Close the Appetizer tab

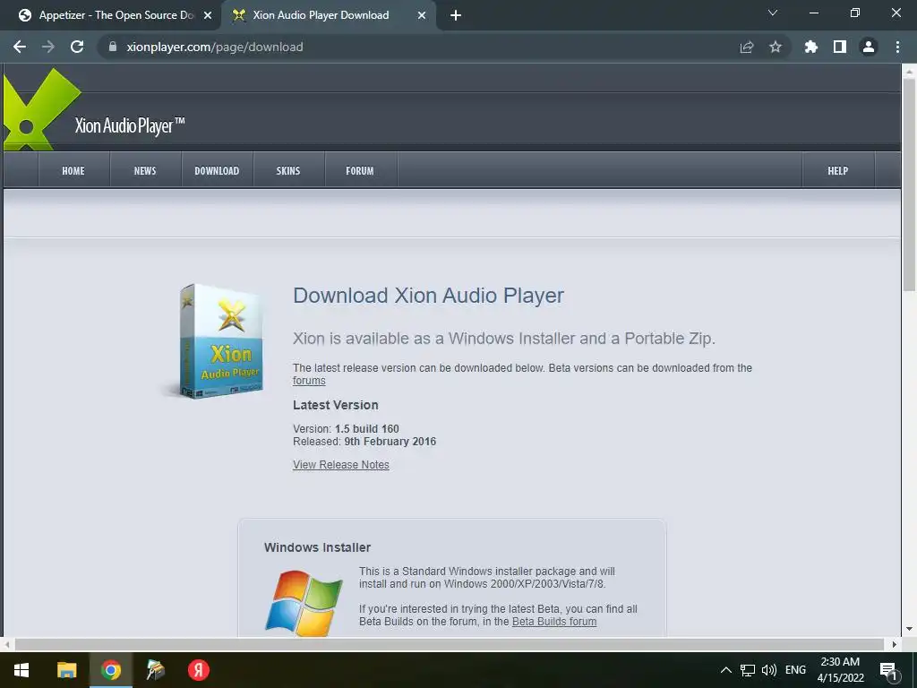[208, 16]
